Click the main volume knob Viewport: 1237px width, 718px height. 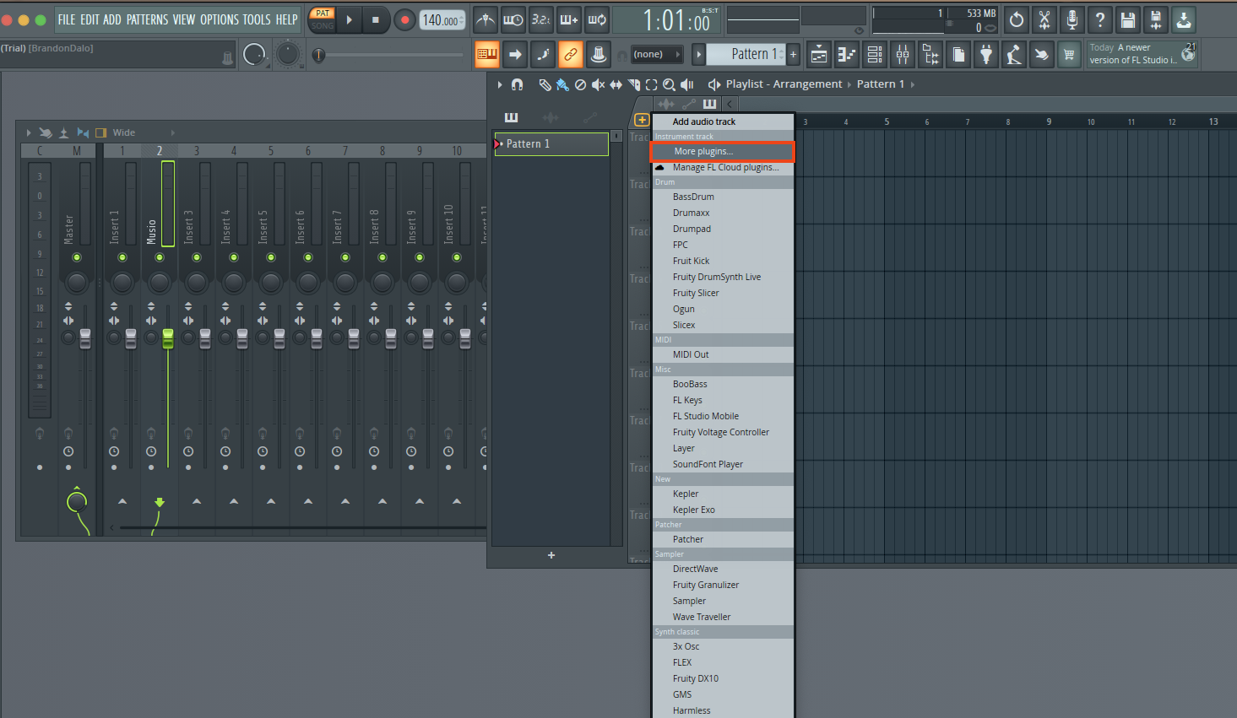coord(254,54)
